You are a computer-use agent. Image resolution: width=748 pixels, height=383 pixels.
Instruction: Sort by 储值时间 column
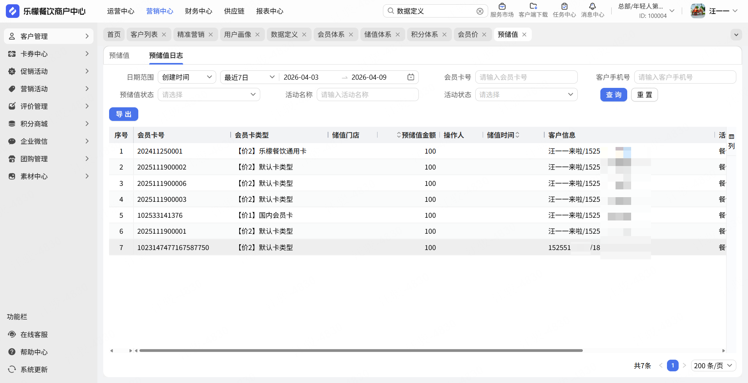(517, 135)
